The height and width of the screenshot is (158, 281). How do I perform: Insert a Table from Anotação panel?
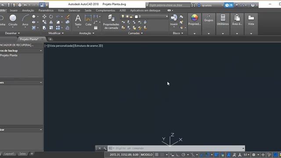tap(96, 28)
